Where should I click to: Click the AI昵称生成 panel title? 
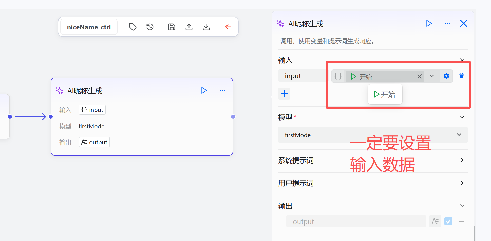click(x=306, y=24)
